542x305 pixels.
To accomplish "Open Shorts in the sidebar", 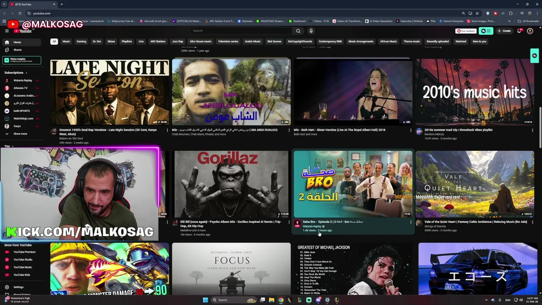I will click(21, 50).
